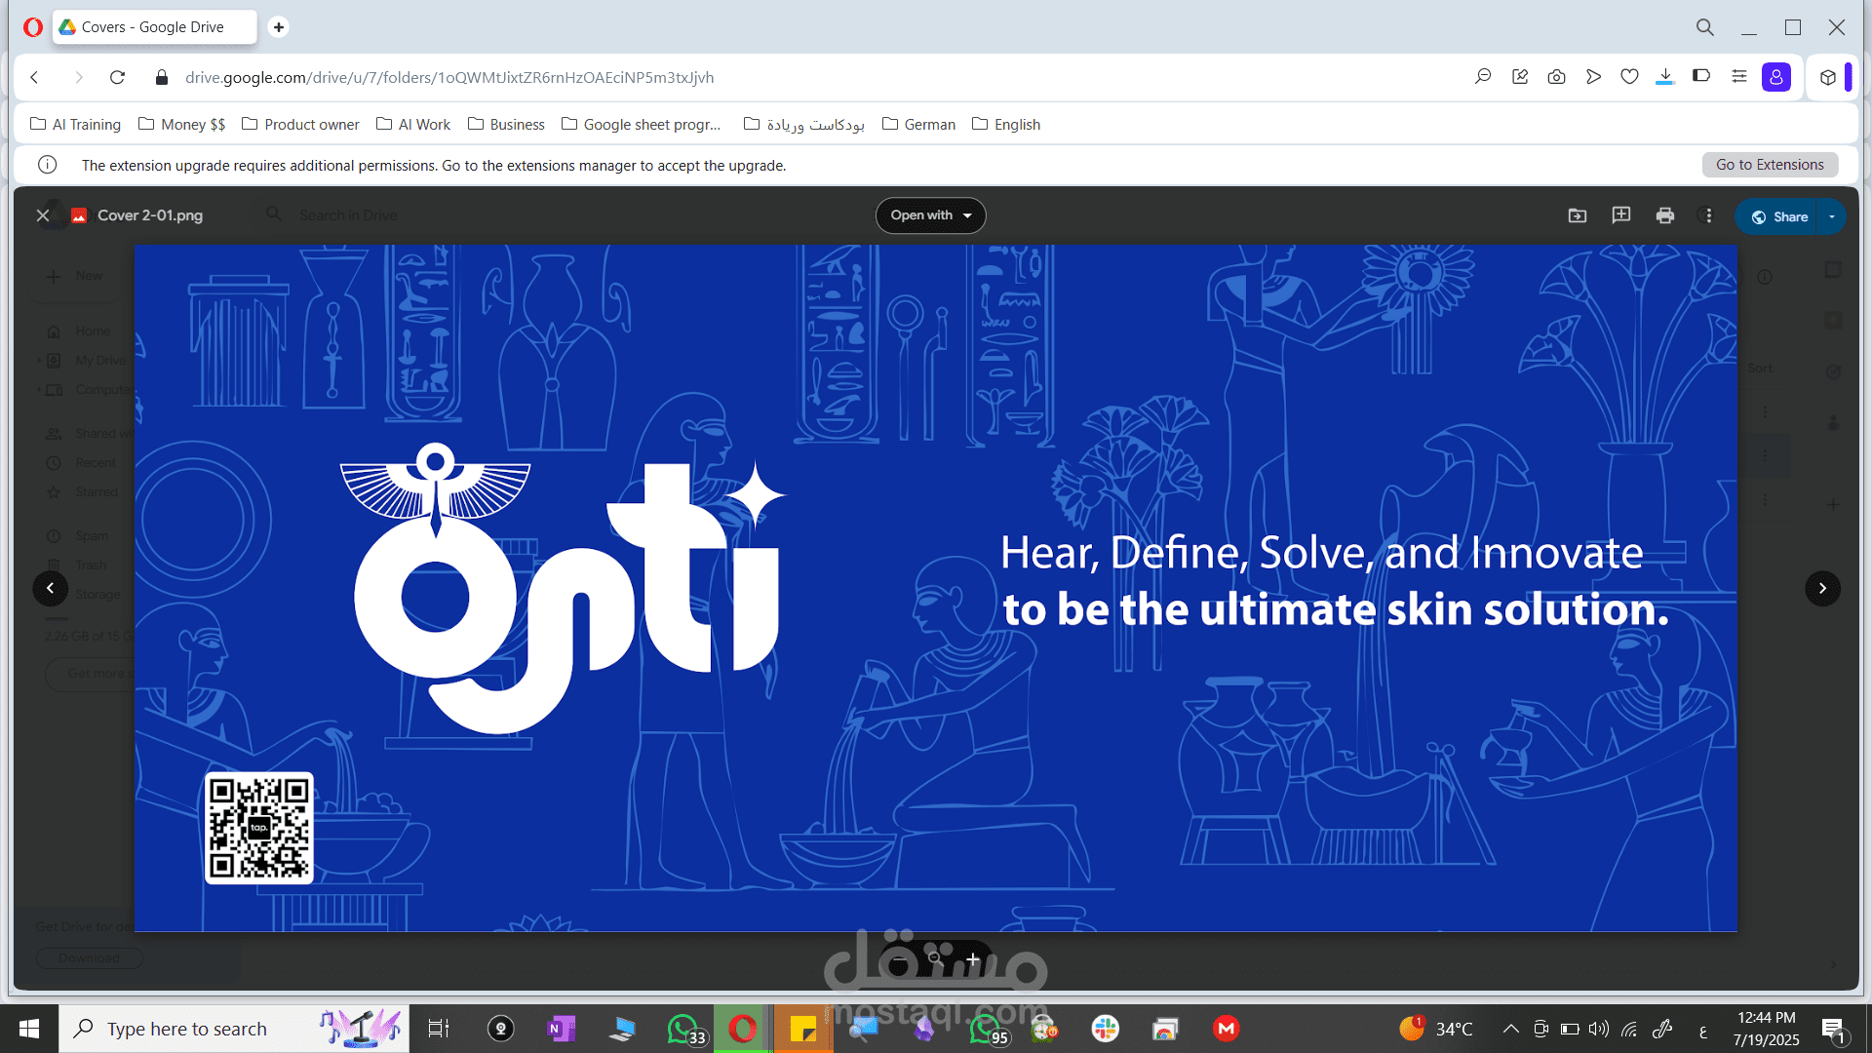
Task: Go to the previous image with left arrow
Action: 51,588
